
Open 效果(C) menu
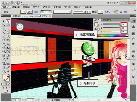(x=57, y=7)
